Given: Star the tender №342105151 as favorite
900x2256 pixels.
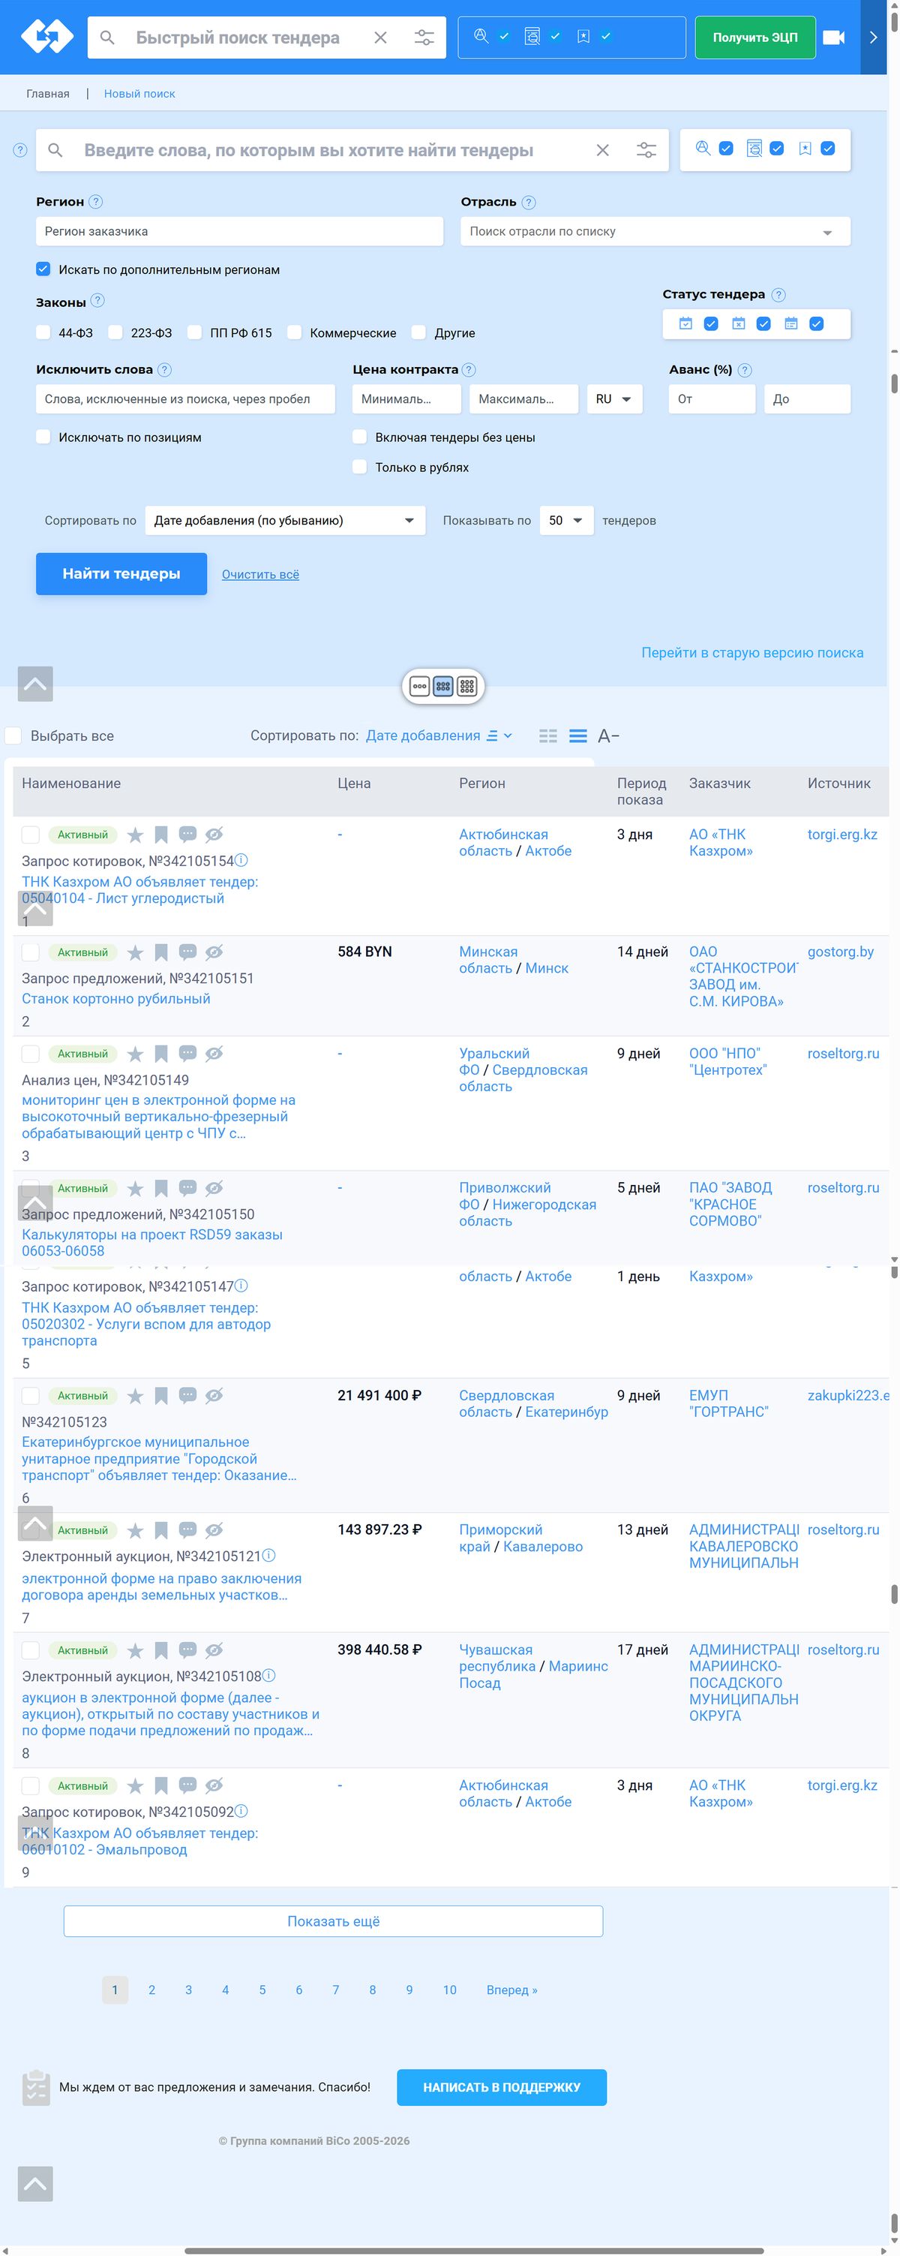Looking at the screenshot, I should 135,953.
